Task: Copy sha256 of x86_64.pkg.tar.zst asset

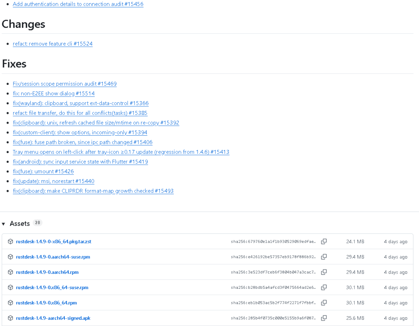Action: 324,241
